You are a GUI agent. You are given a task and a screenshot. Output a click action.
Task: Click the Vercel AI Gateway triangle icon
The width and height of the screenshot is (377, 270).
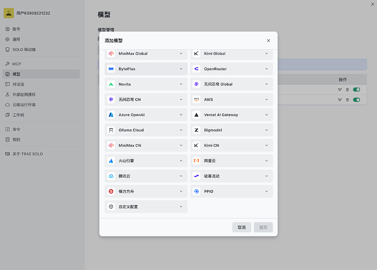(197, 115)
